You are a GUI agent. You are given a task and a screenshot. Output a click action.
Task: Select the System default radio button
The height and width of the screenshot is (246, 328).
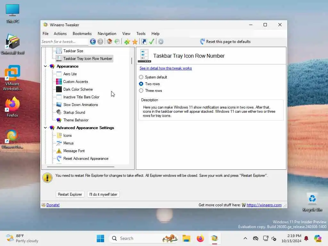[141, 77]
